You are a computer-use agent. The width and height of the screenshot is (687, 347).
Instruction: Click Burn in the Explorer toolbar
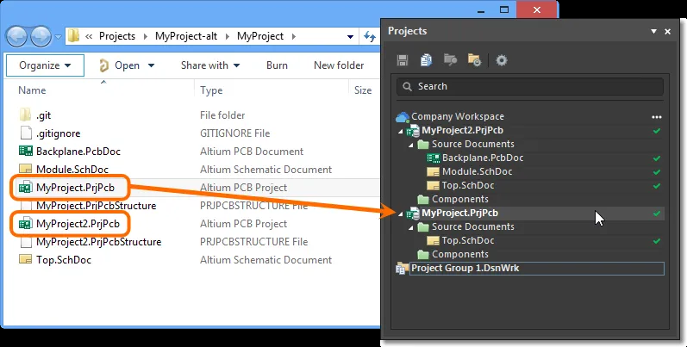pos(277,65)
